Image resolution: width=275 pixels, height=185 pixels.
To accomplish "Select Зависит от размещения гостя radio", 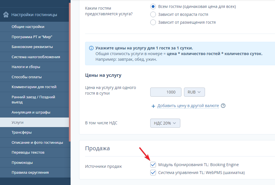I will click(x=153, y=22).
